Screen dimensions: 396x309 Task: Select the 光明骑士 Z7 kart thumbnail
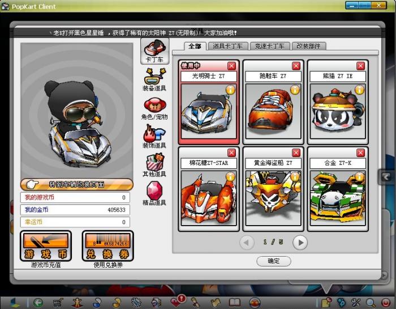point(209,111)
